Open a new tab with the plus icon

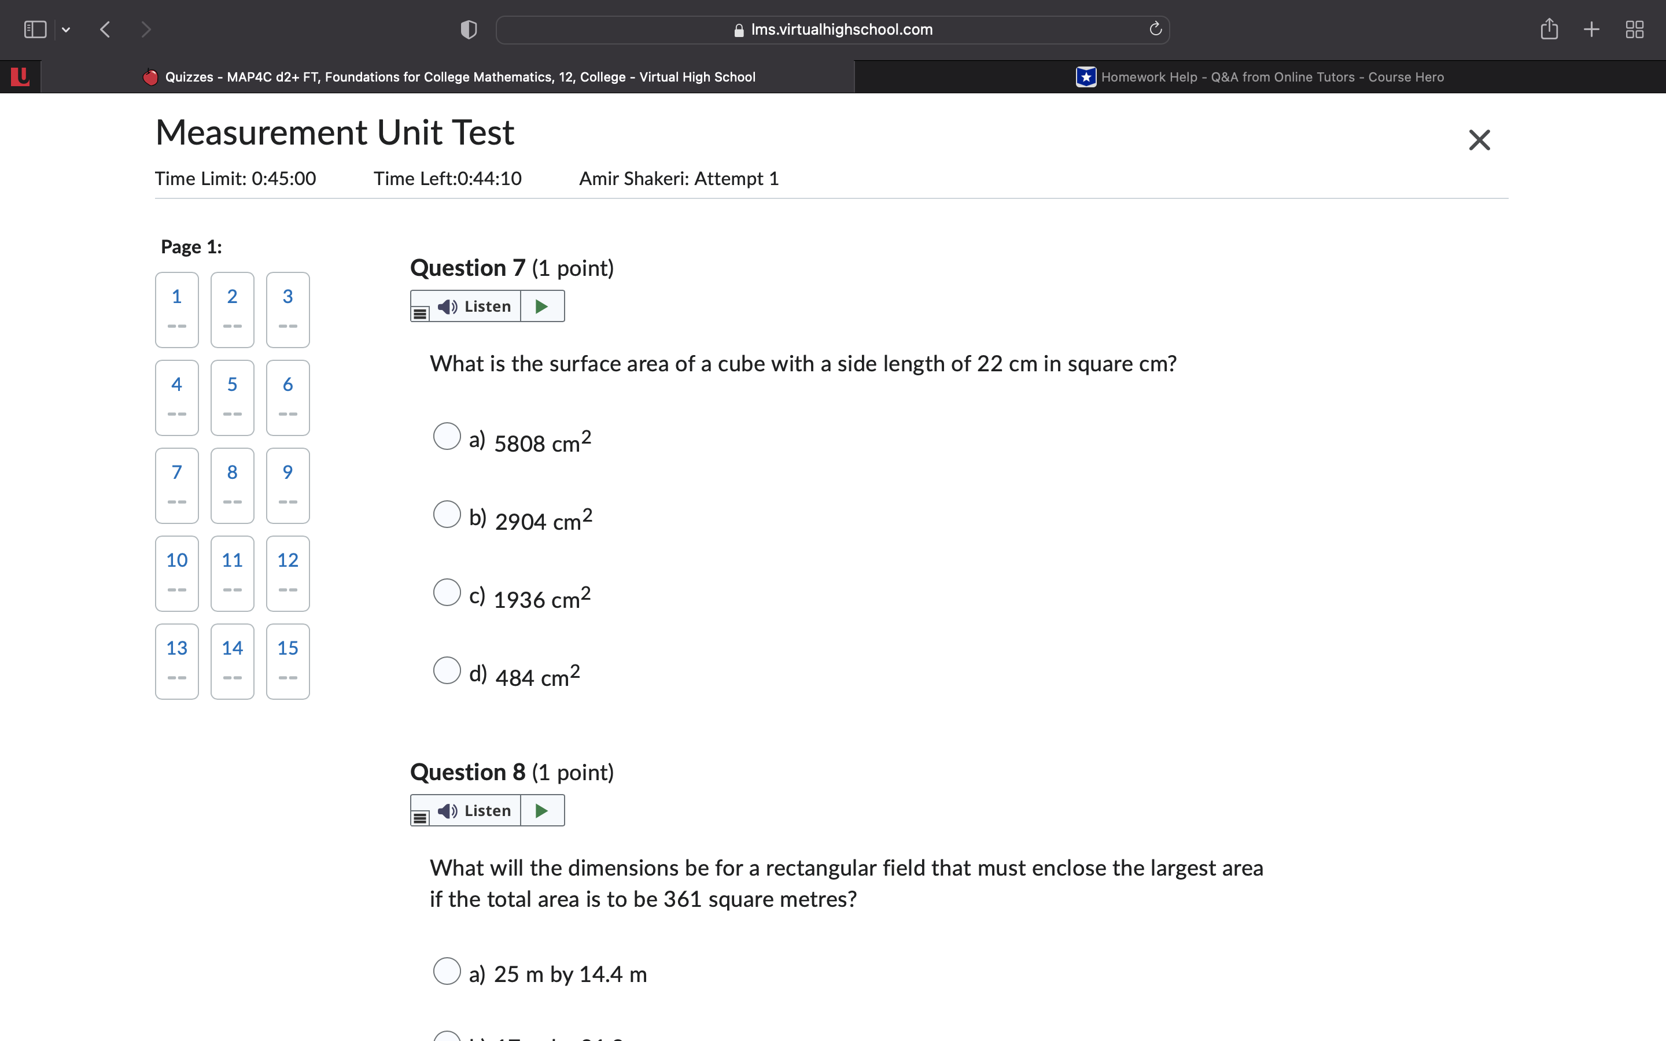[x=1591, y=29]
